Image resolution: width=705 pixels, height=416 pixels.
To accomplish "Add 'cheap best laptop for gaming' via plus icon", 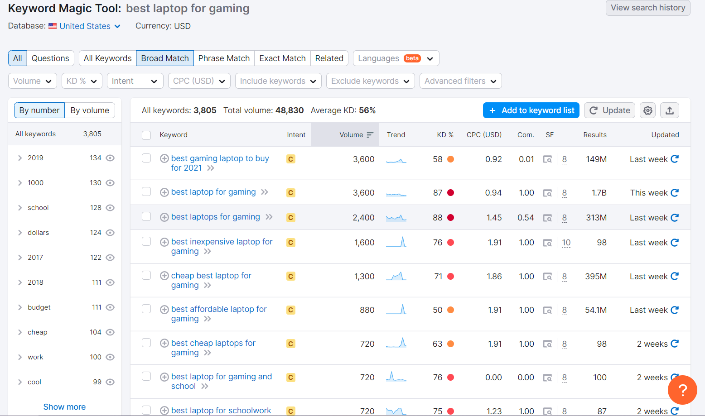I will (x=164, y=276).
